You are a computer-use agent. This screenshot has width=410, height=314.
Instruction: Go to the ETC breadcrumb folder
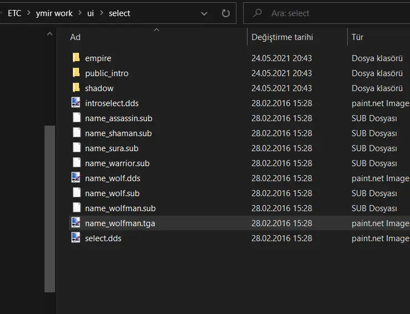point(14,13)
